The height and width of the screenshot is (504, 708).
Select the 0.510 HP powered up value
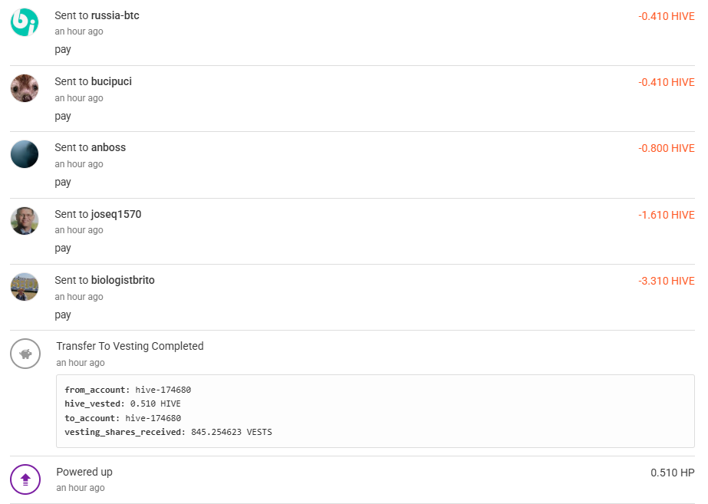672,473
